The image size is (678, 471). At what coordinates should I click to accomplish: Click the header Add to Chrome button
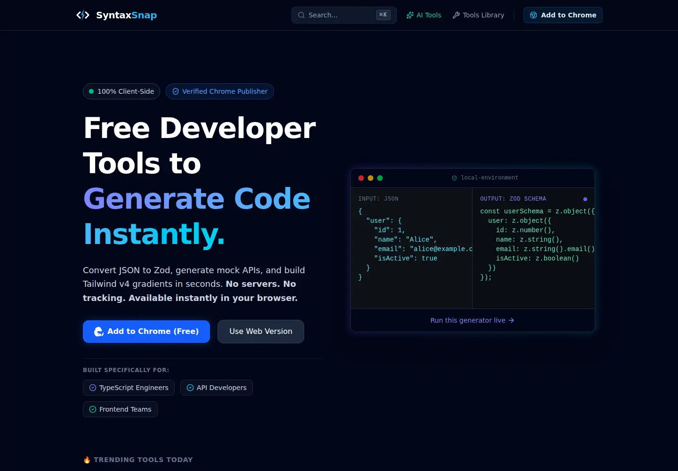click(563, 15)
